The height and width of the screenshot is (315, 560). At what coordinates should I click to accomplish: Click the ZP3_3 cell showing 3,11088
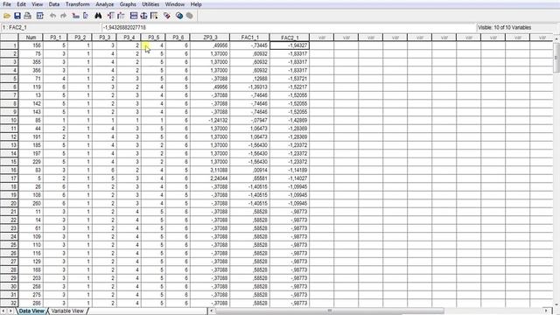click(210, 170)
